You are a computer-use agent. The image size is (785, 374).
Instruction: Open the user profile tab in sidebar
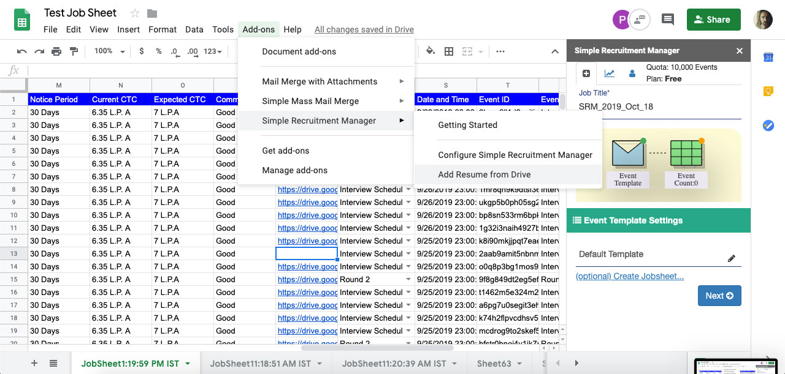(632, 73)
